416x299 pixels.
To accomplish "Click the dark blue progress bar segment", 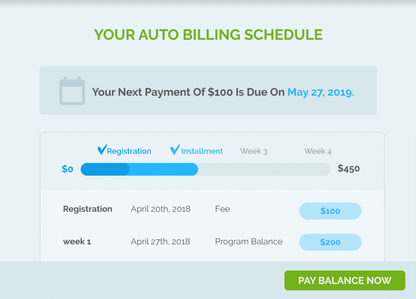I will coord(105,169).
